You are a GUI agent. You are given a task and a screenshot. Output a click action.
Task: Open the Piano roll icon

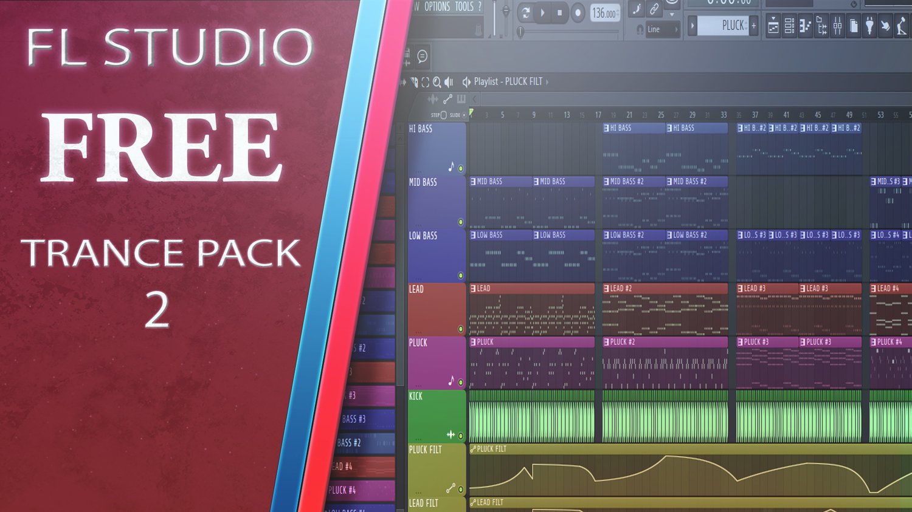point(805,26)
